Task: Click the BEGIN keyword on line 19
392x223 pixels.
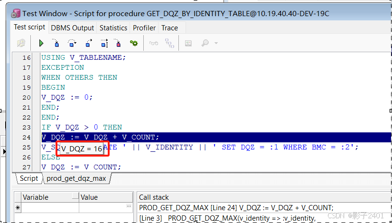Action: (x=53, y=87)
